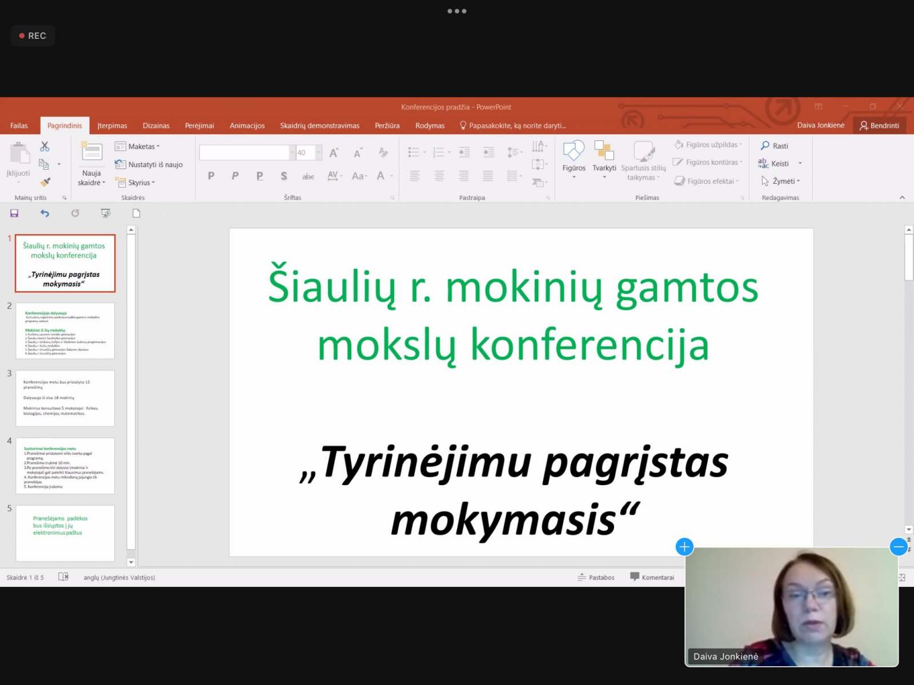914x685 pixels.
Task: Open the Failas tab
Action: [x=19, y=126]
